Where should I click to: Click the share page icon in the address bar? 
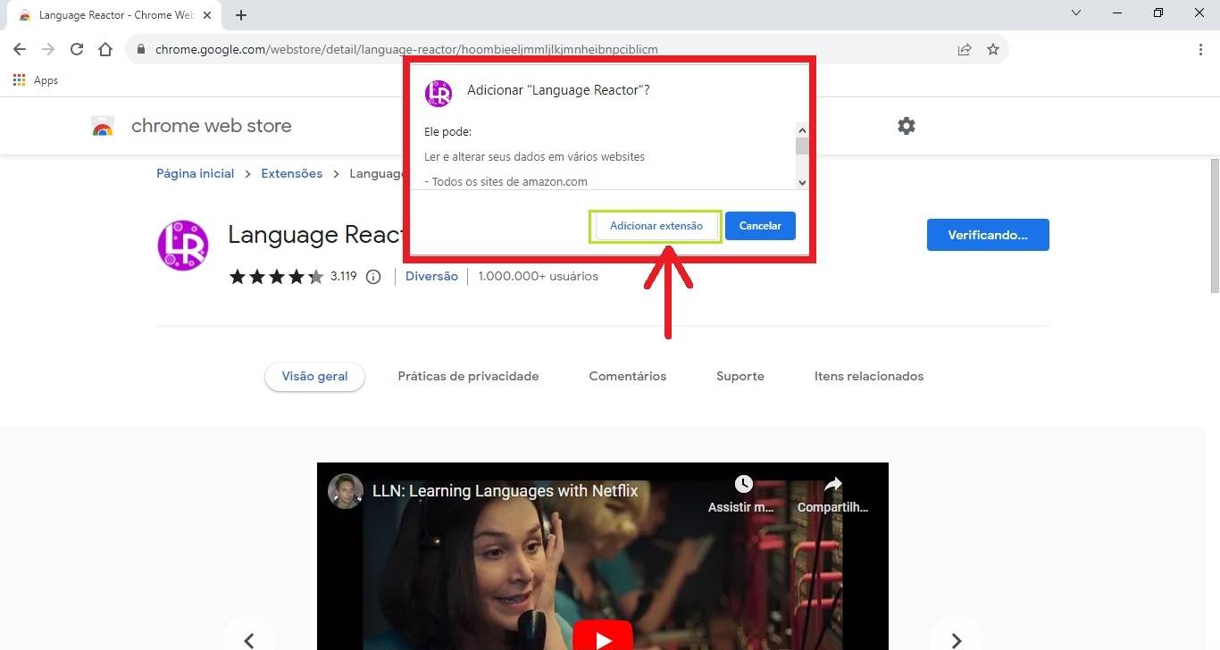coord(965,50)
